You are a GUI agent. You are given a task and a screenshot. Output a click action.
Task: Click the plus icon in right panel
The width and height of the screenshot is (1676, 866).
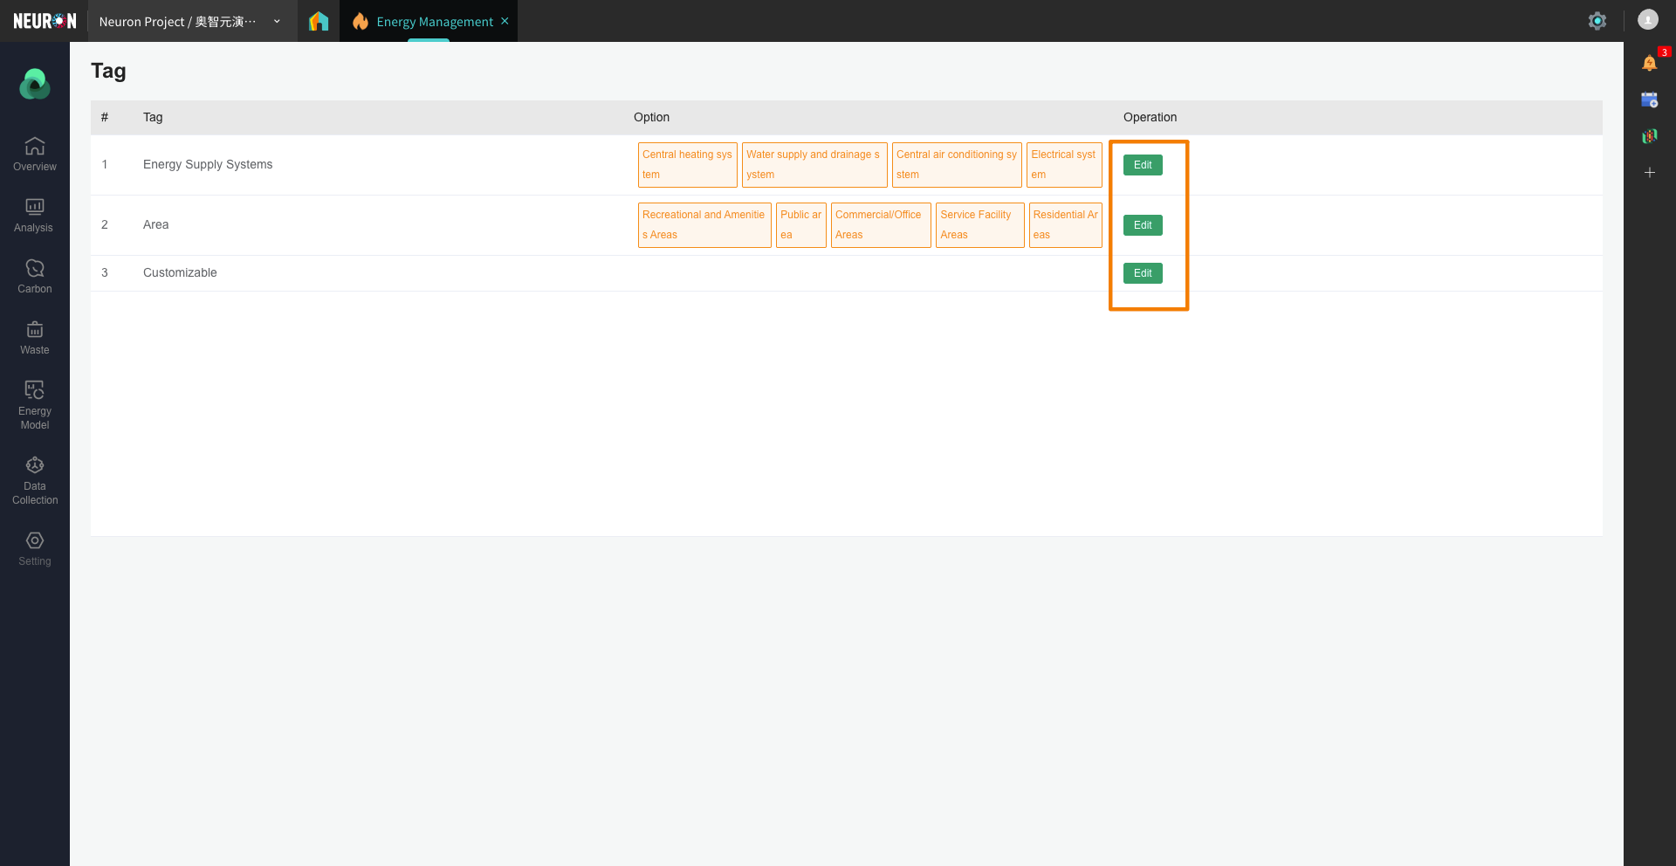point(1649,173)
